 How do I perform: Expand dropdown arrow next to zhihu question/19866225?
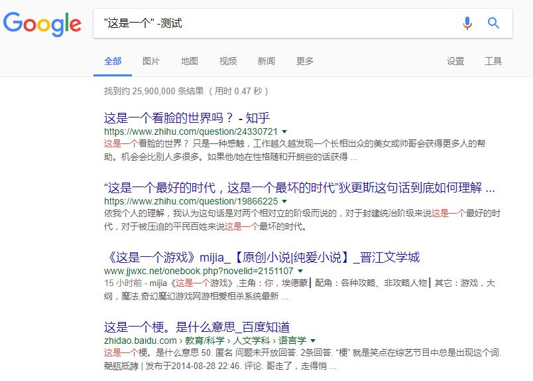click(x=284, y=201)
